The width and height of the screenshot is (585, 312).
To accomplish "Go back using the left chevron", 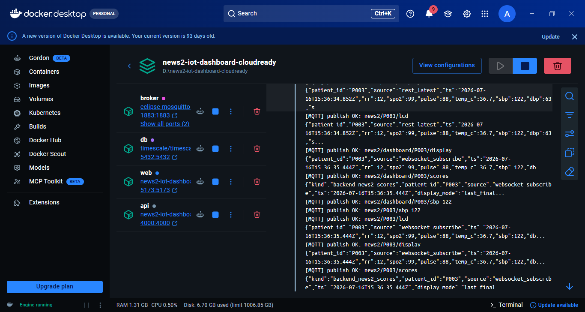I will point(129,66).
